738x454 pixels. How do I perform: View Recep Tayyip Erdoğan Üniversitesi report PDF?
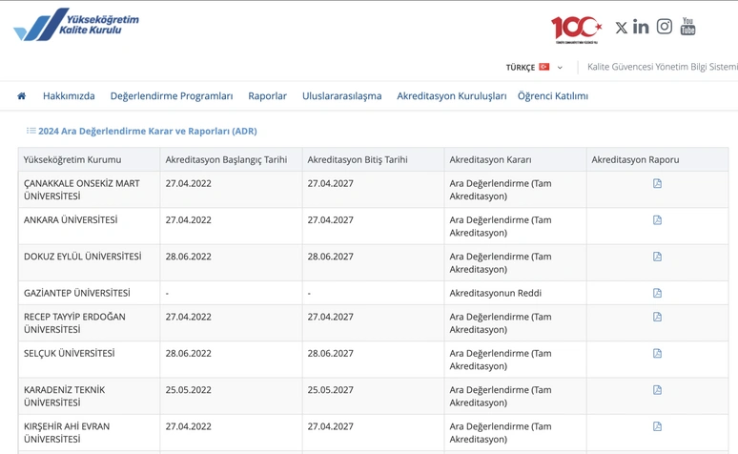coord(657,317)
